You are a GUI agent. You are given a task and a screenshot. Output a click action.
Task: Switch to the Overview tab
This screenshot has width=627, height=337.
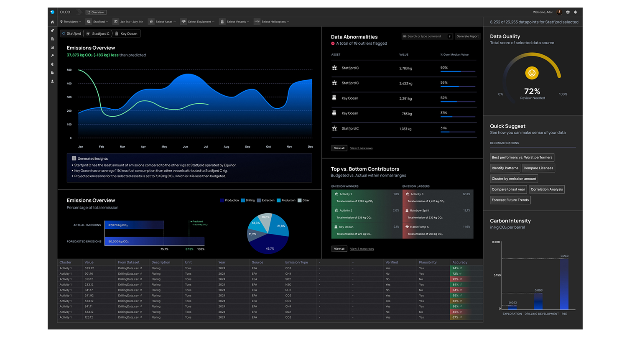[x=96, y=13]
